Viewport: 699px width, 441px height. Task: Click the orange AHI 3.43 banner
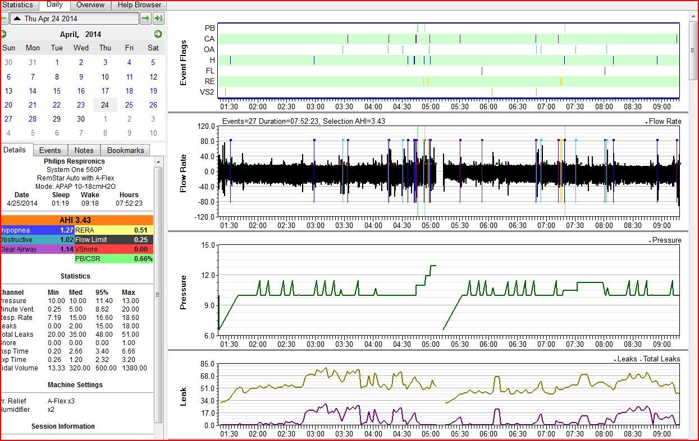[76, 220]
